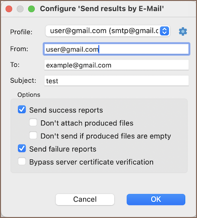
Task: Click the green zoom window button
Action: pyautogui.click(x=31, y=9)
